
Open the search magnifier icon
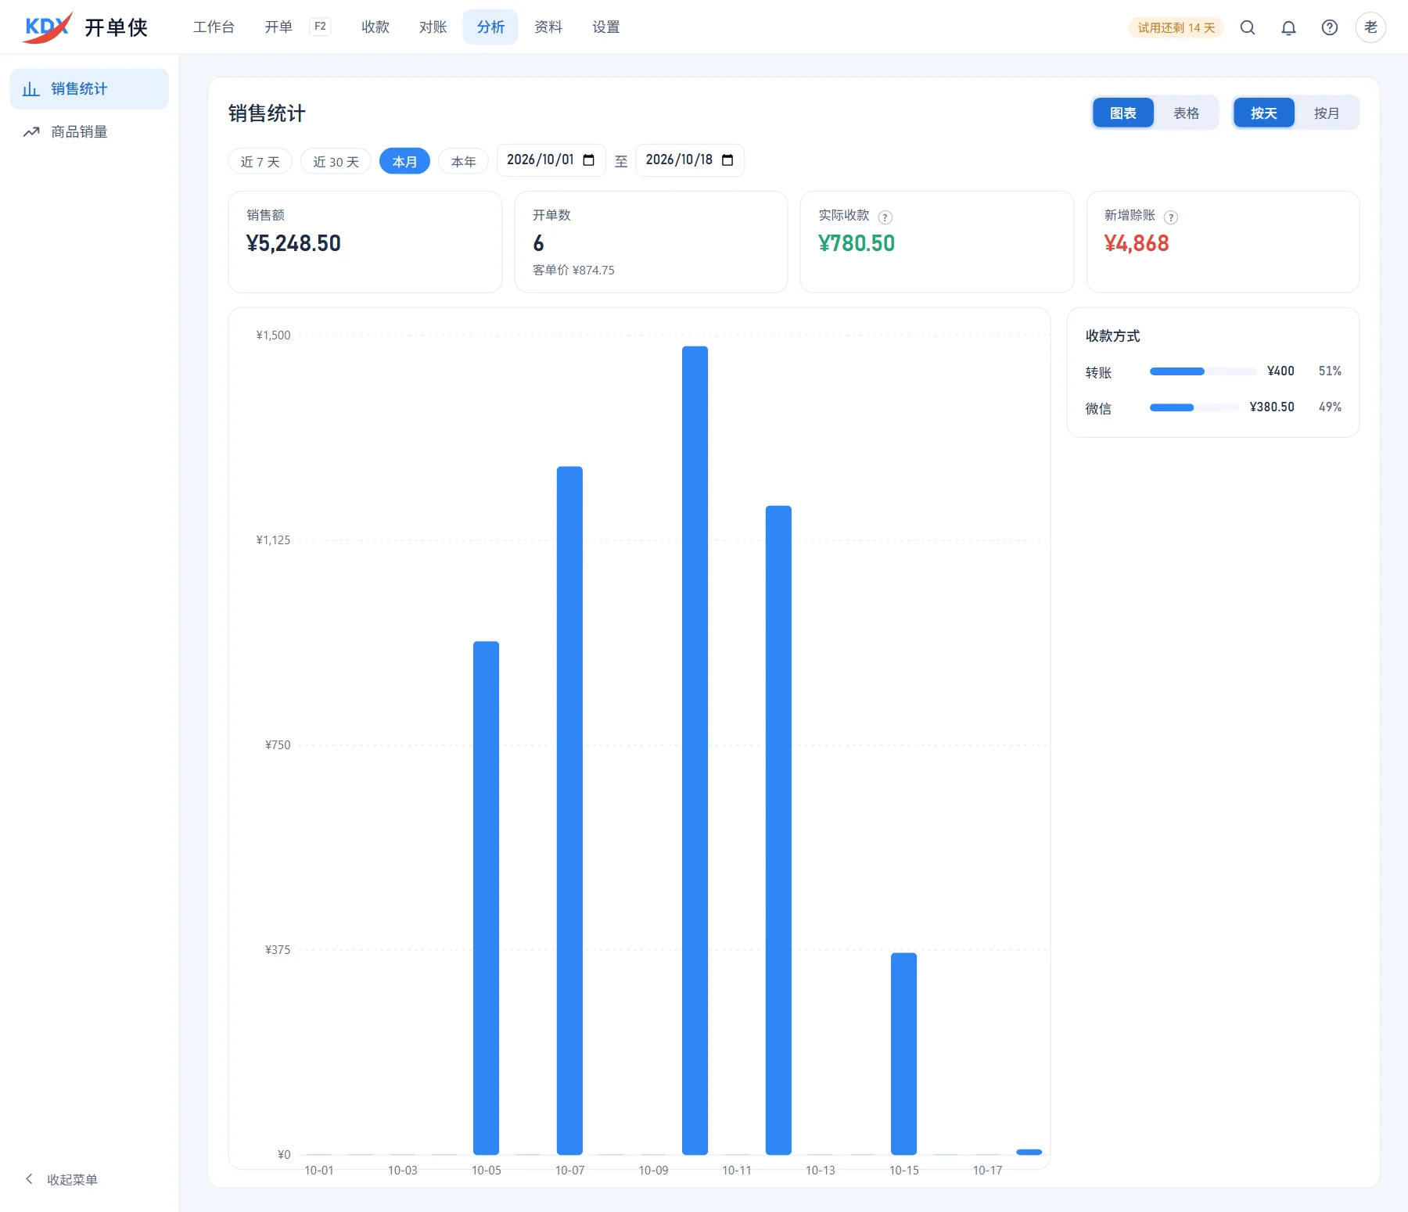(1248, 27)
